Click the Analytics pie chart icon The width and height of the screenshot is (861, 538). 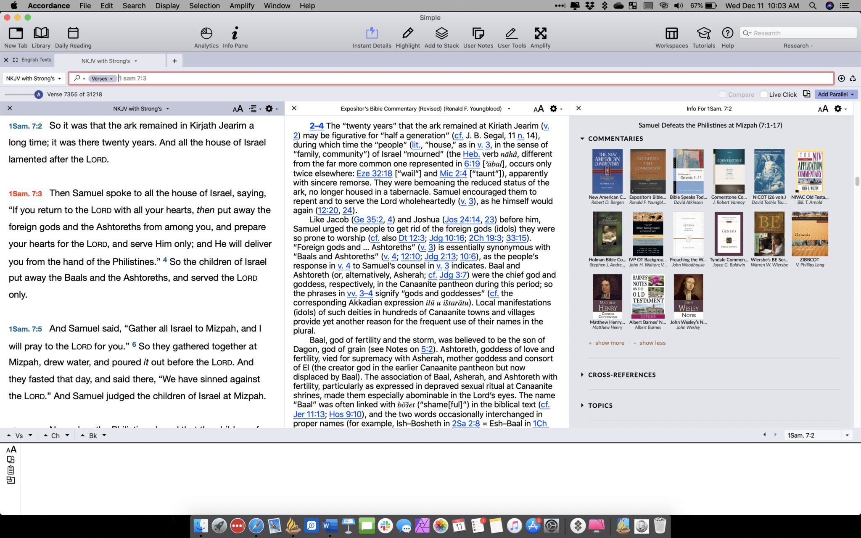(x=206, y=34)
